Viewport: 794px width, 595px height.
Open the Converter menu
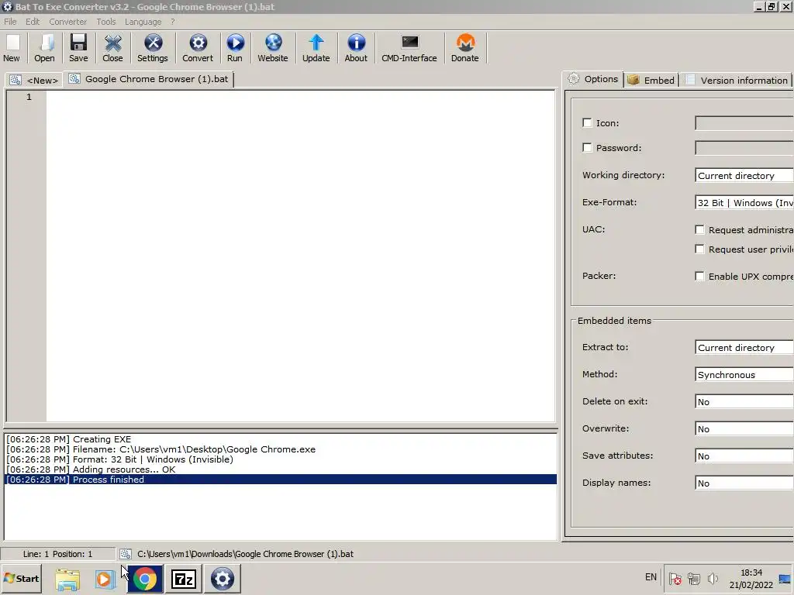coord(68,22)
